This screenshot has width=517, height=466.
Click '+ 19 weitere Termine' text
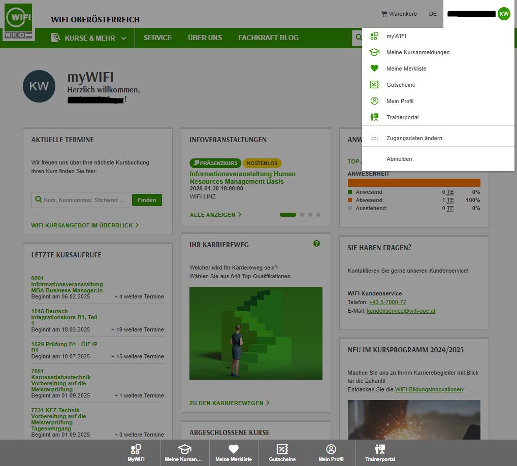pos(138,329)
